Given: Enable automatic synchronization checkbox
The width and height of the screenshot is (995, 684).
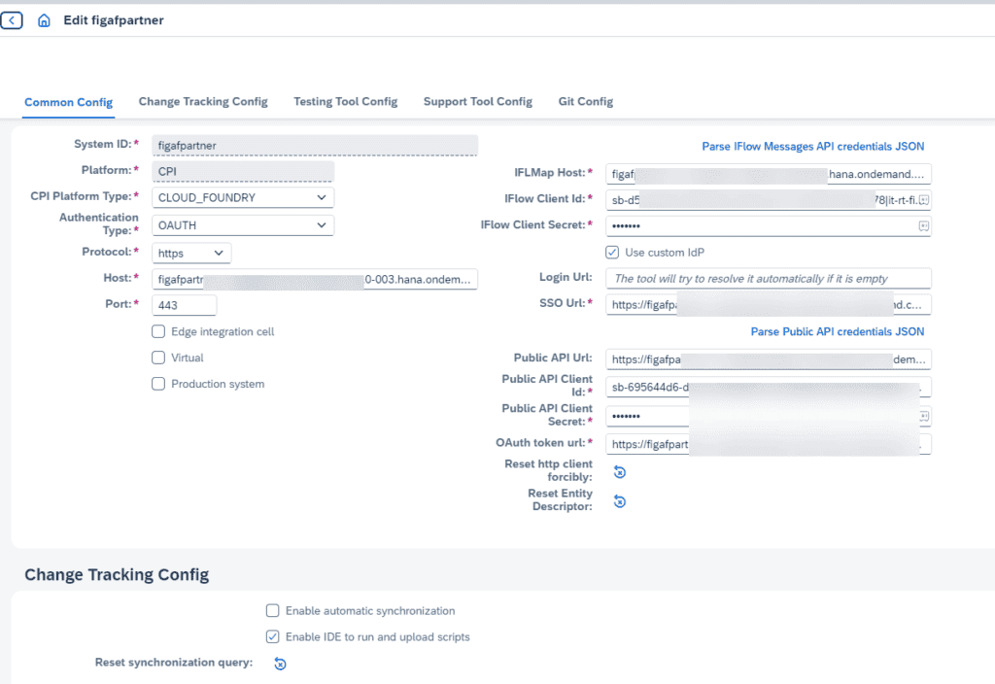Looking at the screenshot, I should tap(273, 610).
